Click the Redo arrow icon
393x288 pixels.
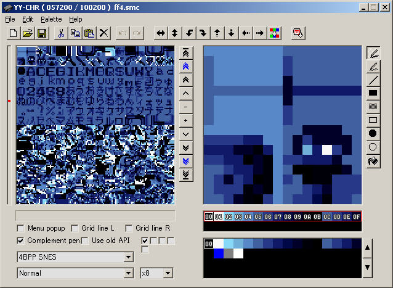pyautogui.click(x=137, y=33)
